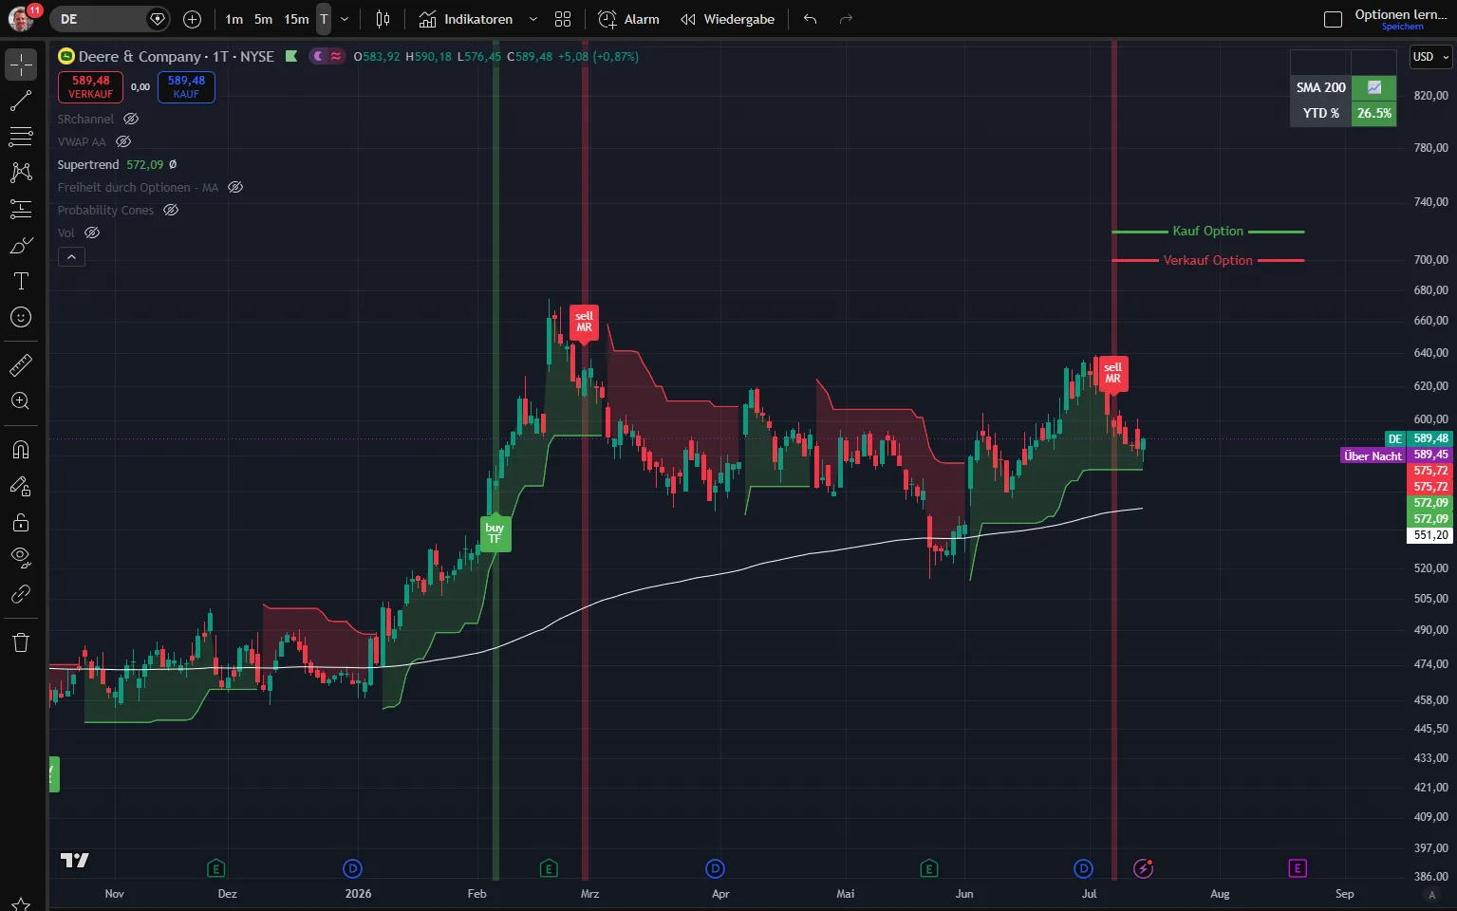Viewport: 1457px width, 911px height.
Task: Hide all drawings with eye icon
Action: (21, 558)
